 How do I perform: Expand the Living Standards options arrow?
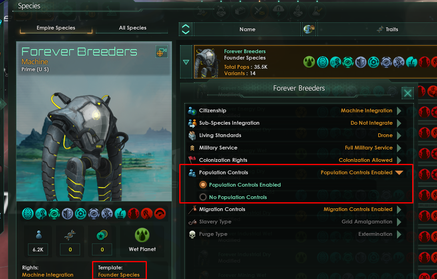(399, 136)
